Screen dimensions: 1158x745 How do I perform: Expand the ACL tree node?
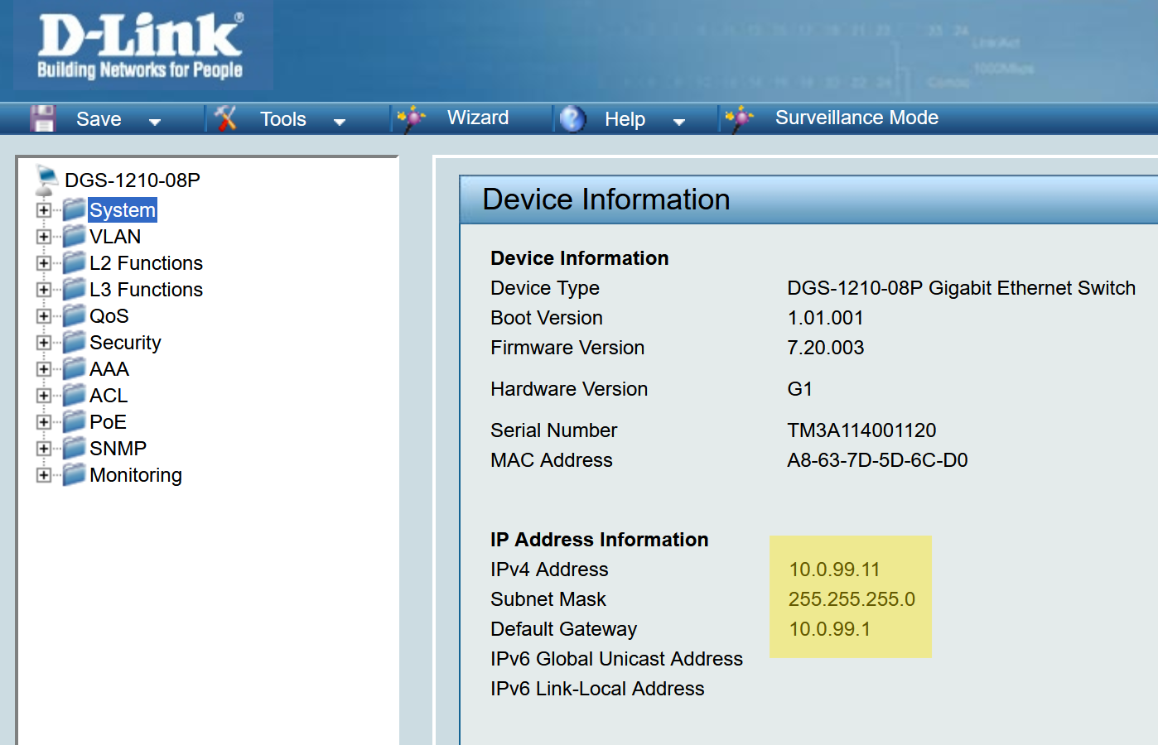click(x=44, y=396)
